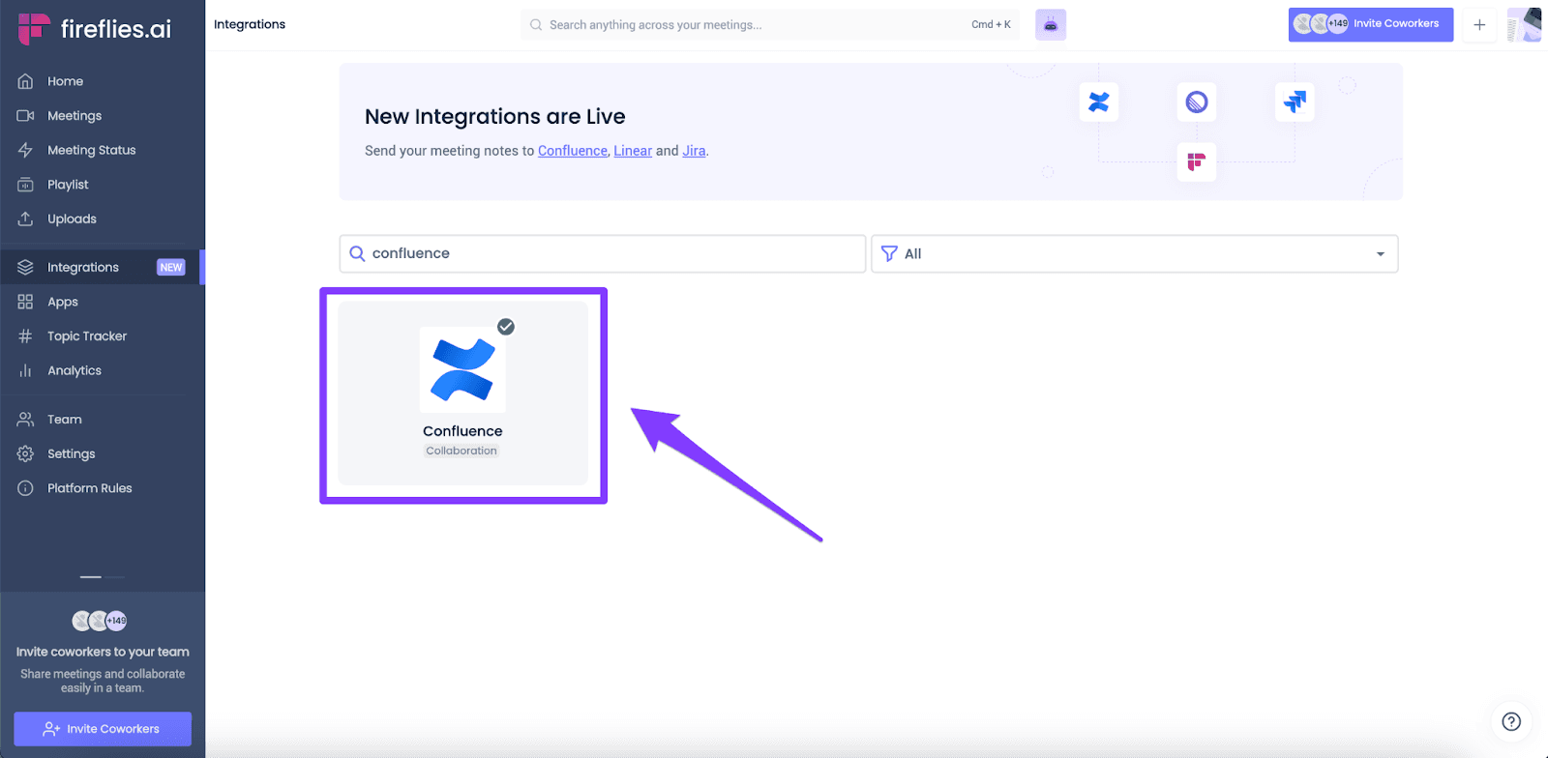
Task: Click the Playlist icon
Action: [25, 185]
